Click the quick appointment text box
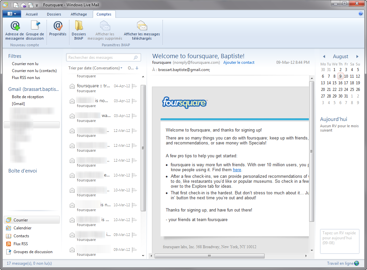This screenshot has width=367, height=270. 340,241
